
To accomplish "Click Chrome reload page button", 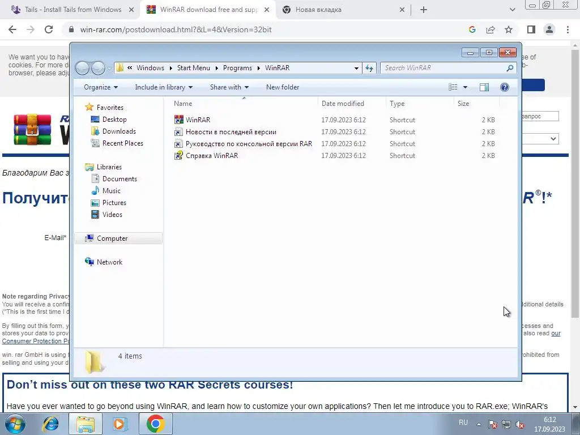I will [x=49, y=29].
